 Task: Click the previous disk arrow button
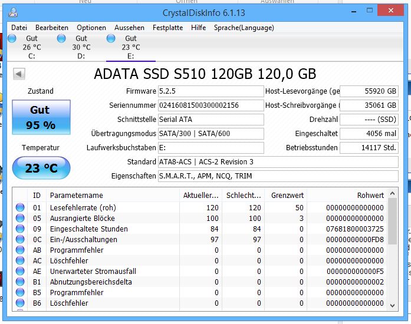pyautogui.click(x=19, y=74)
